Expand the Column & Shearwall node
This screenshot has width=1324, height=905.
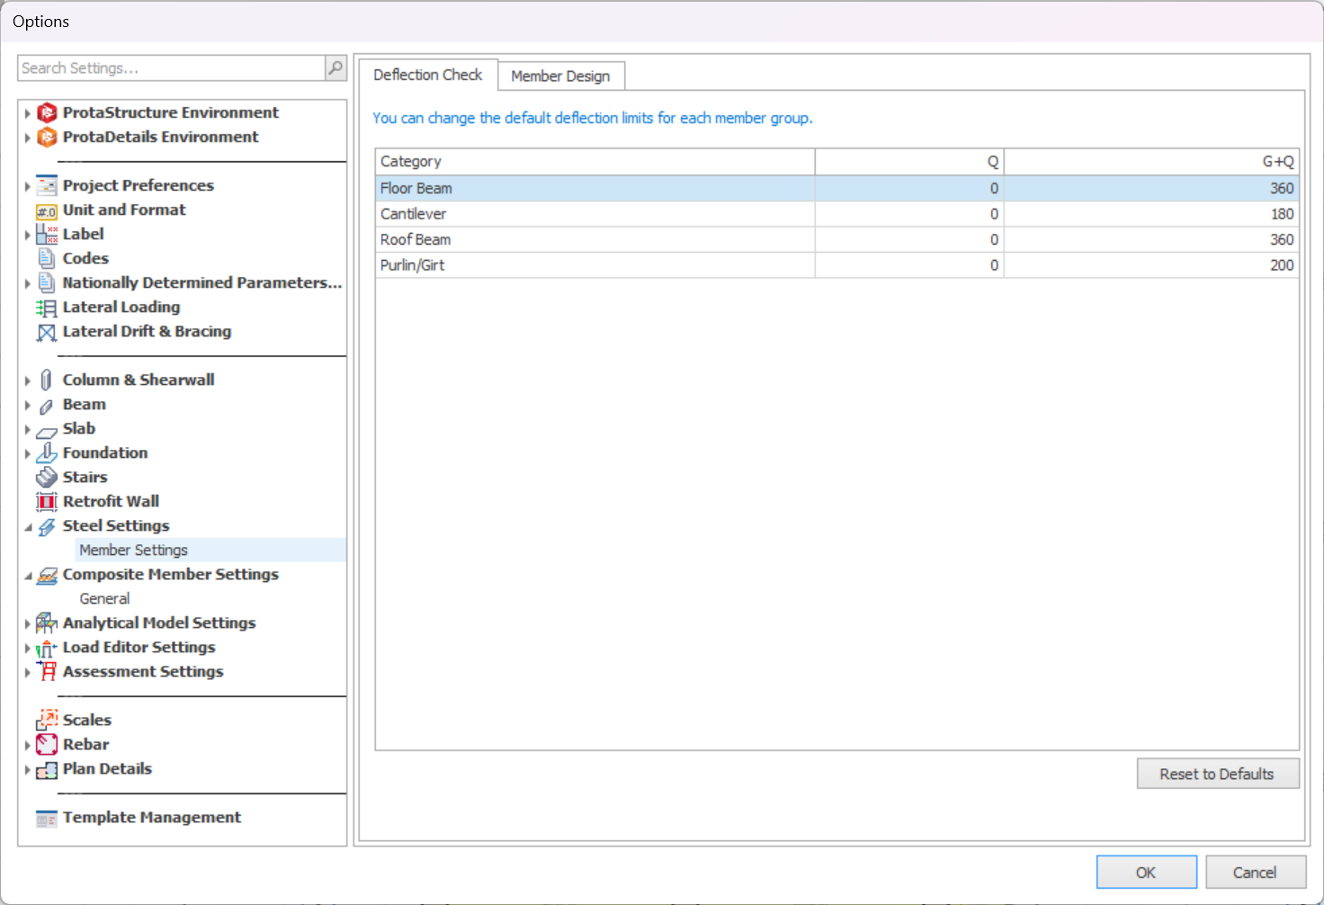point(28,381)
